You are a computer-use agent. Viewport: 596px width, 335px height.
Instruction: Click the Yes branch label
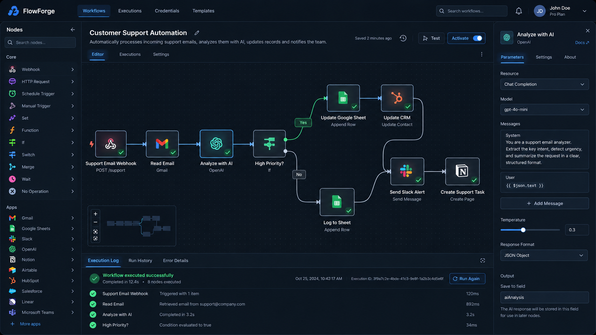(303, 122)
